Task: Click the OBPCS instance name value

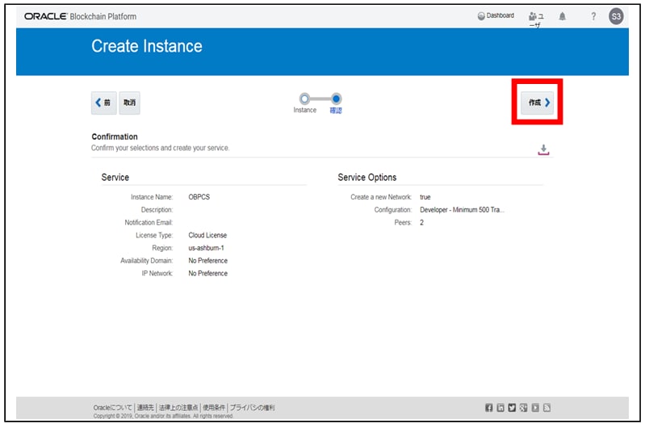Action: click(x=199, y=197)
